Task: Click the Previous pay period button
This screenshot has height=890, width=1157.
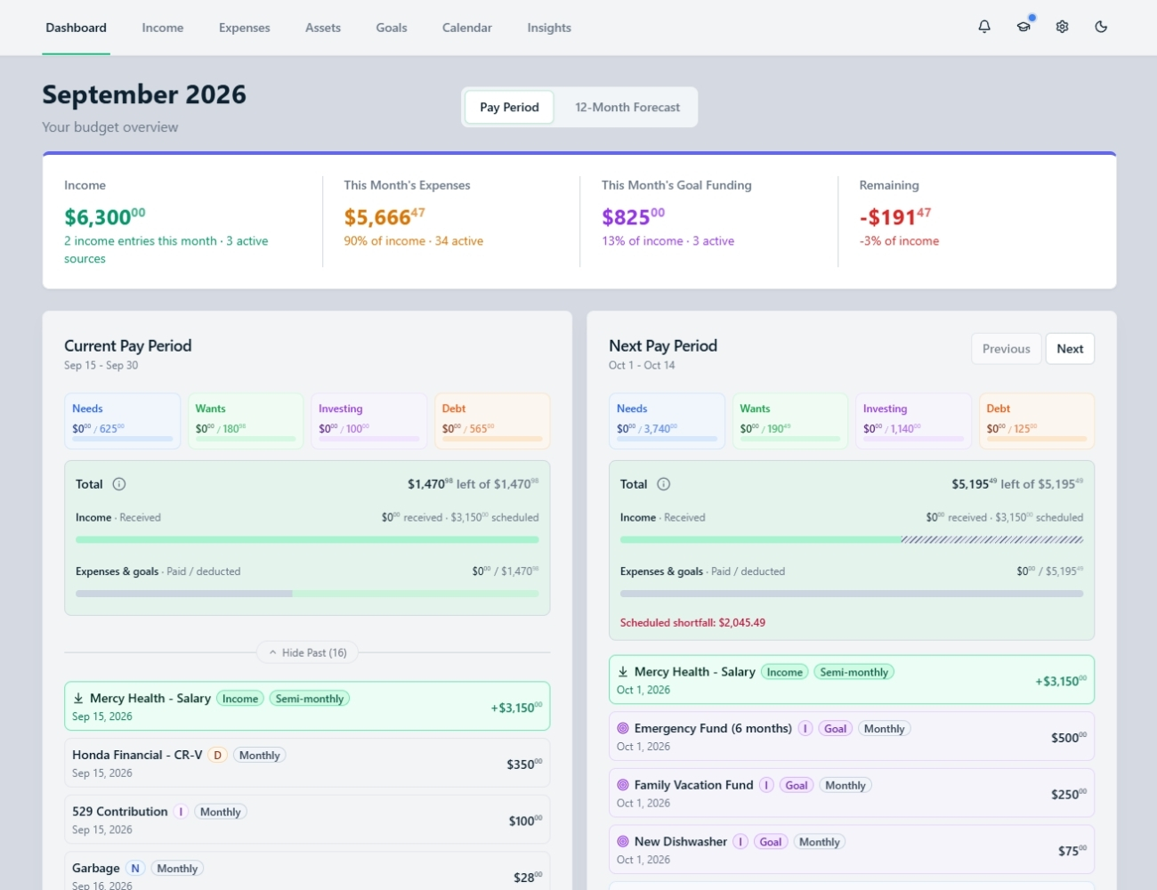Action: click(x=1007, y=349)
